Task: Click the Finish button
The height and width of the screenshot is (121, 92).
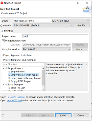Action: coord(63,115)
